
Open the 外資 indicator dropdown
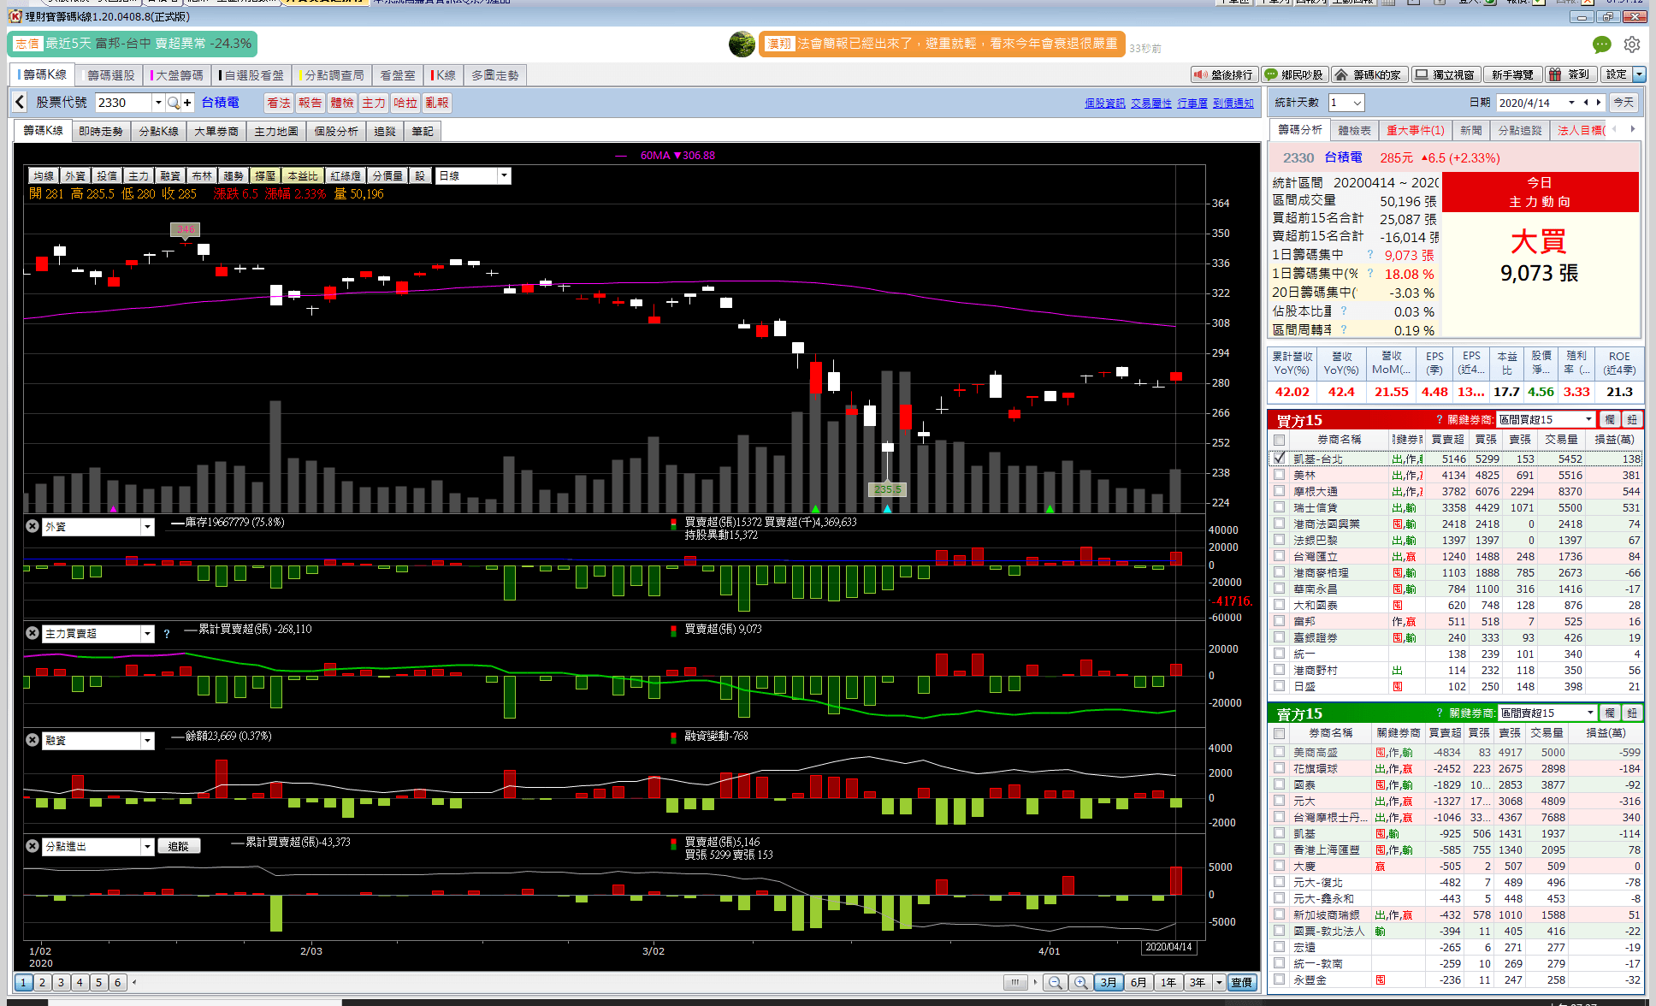[x=147, y=527]
